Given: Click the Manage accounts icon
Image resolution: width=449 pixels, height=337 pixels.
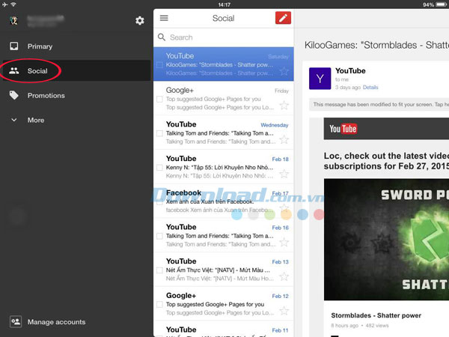Looking at the screenshot, I should pos(16,321).
